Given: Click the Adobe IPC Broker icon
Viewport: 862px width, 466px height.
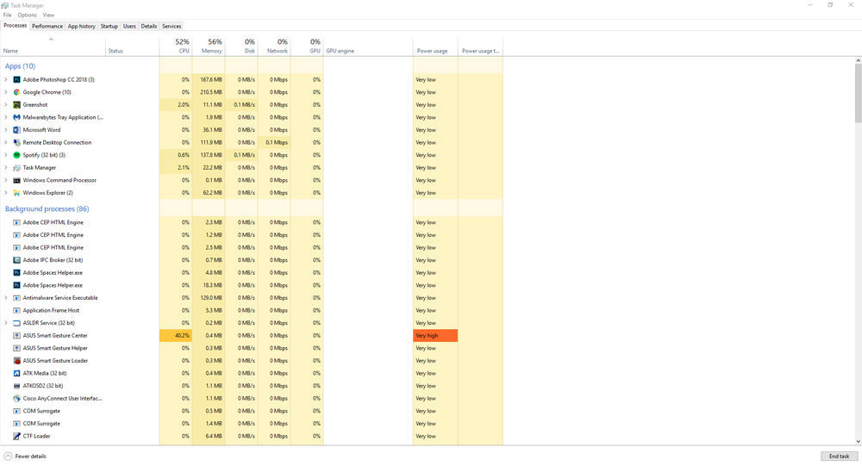Looking at the screenshot, I should [16, 260].
